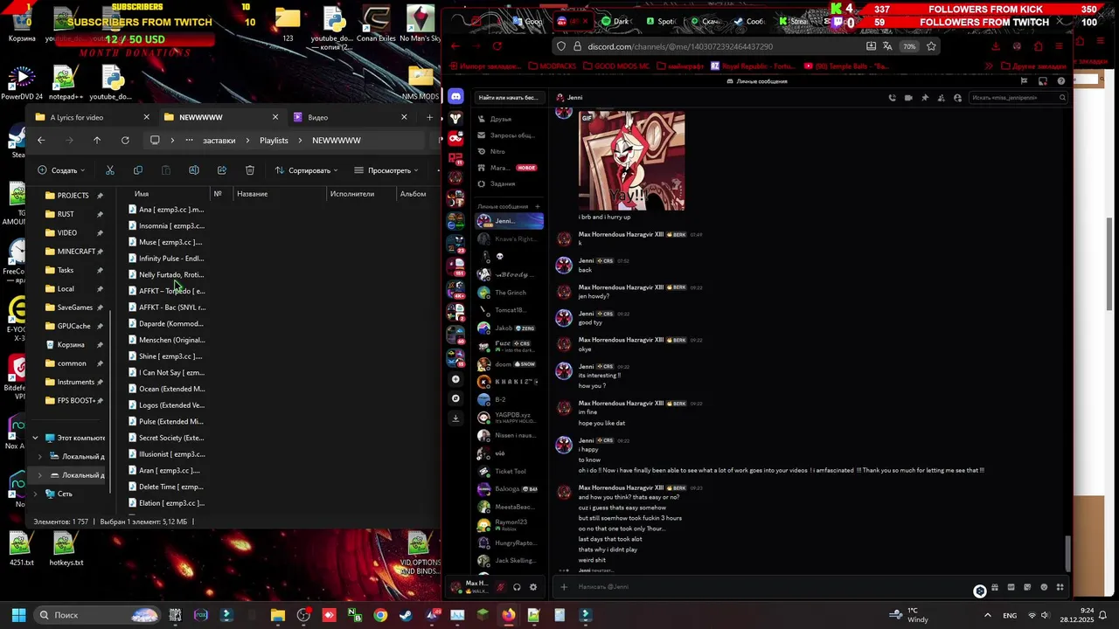Start a video call in Discord
The height and width of the screenshot is (629, 1119).
coord(908,98)
